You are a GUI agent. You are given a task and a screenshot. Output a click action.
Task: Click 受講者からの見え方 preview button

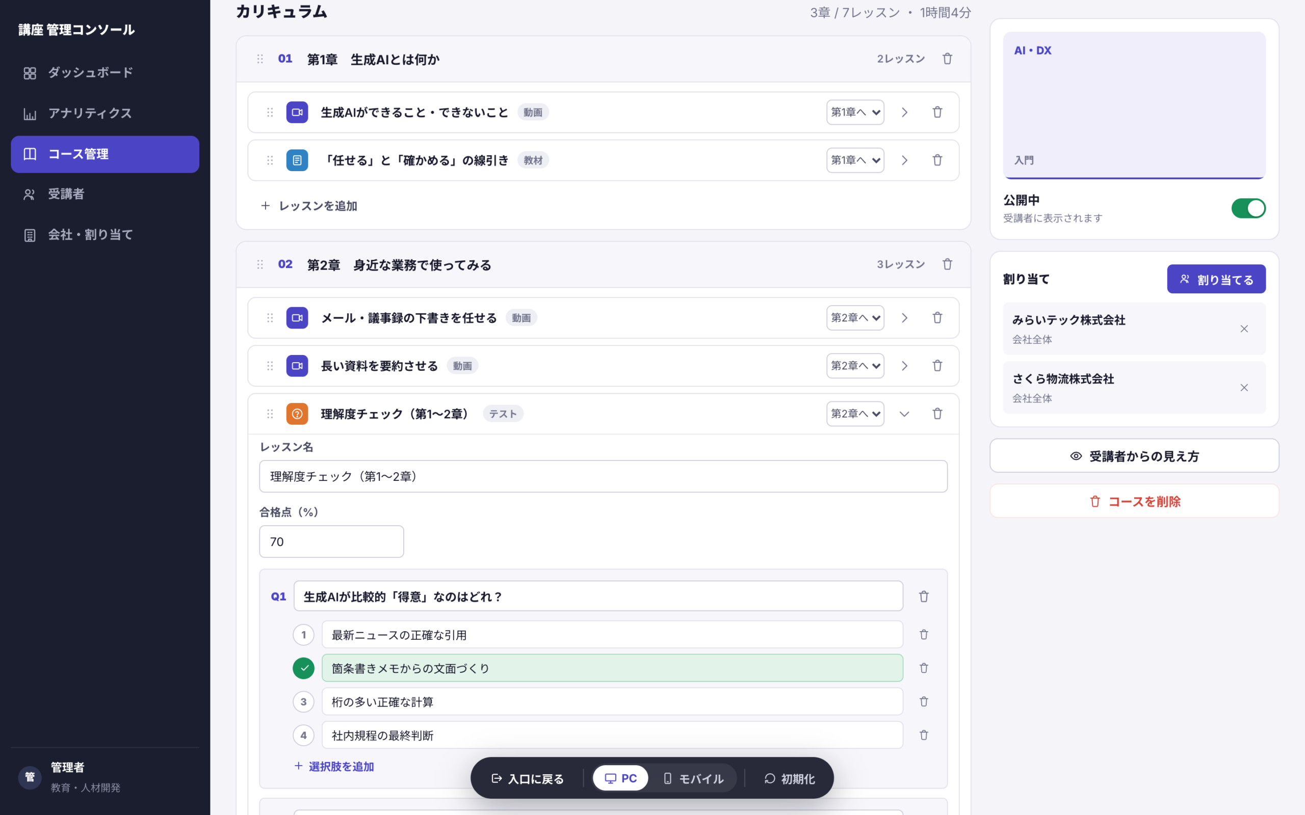(1134, 455)
